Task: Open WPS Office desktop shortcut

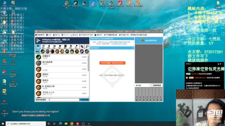Action: (4, 73)
